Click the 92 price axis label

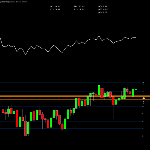pyautogui.click(x=142, y=121)
